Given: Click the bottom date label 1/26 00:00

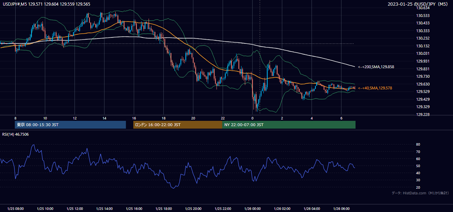Looking at the screenshot, I should coord(252,209).
